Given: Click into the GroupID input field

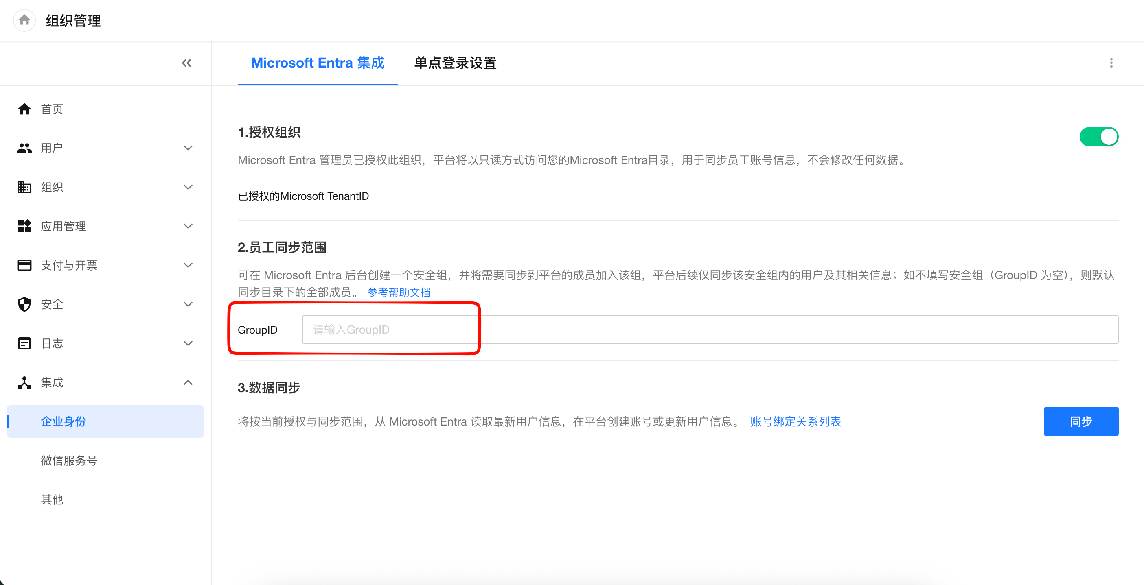Looking at the screenshot, I should click(710, 330).
